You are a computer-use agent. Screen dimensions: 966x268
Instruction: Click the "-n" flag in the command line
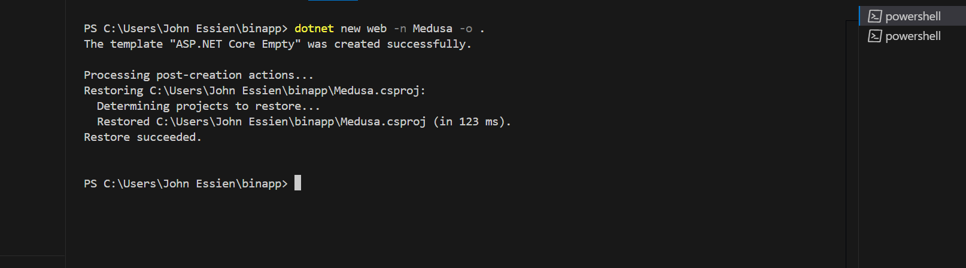[x=400, y=29]
